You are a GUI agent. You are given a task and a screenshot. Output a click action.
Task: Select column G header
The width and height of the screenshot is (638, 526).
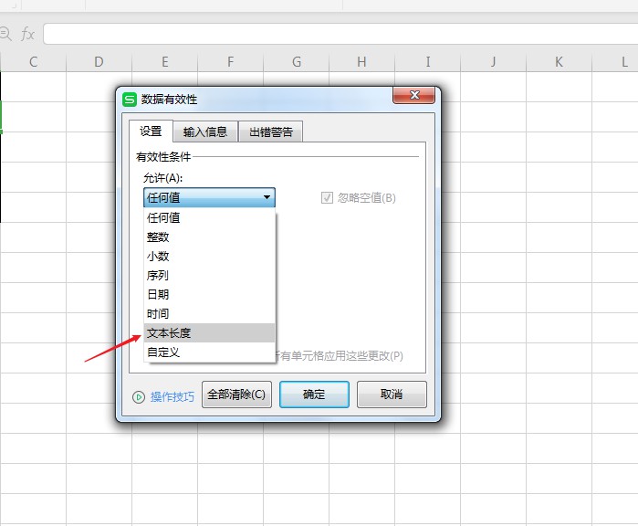pos(297,62)
